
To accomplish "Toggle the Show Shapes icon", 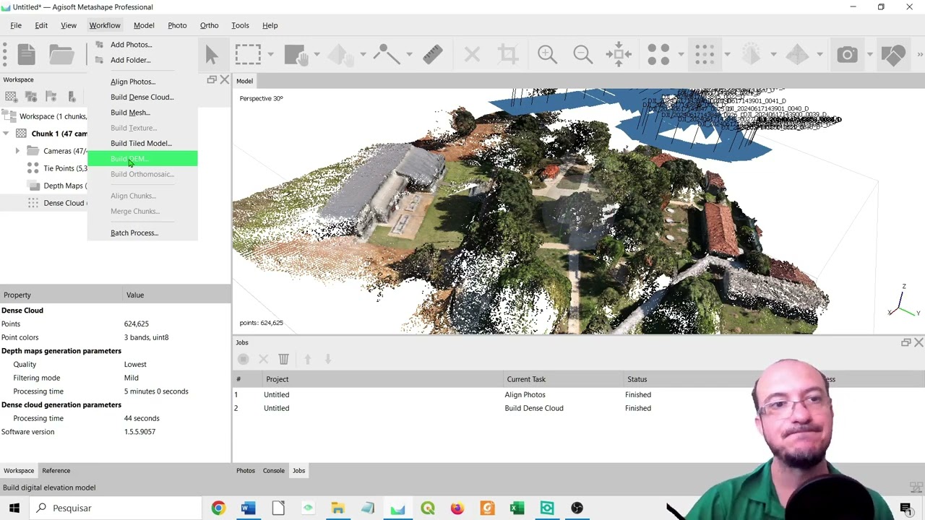I will (x=893, y=55).
